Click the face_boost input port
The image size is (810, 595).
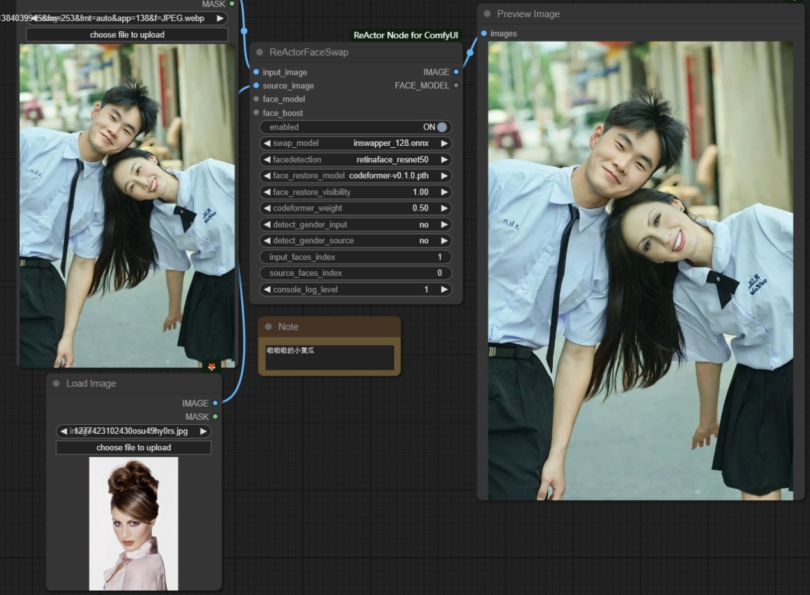coord(256,113)
